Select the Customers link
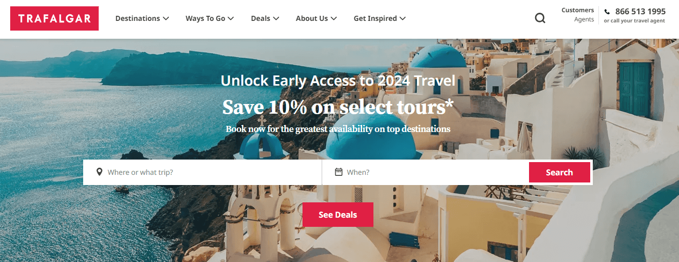679x262 pixels. pos(577,10)
